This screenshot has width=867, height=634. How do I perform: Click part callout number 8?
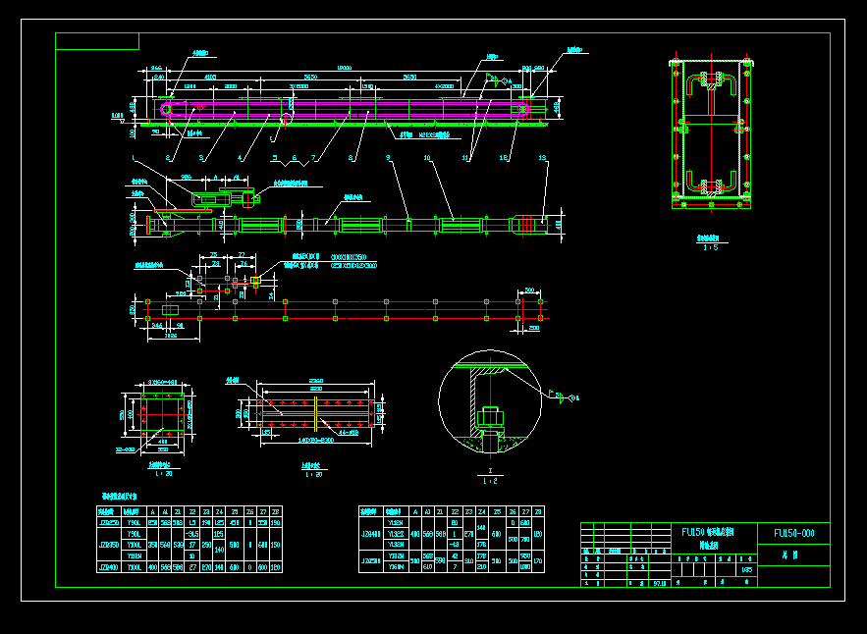[x=351, y=158]
